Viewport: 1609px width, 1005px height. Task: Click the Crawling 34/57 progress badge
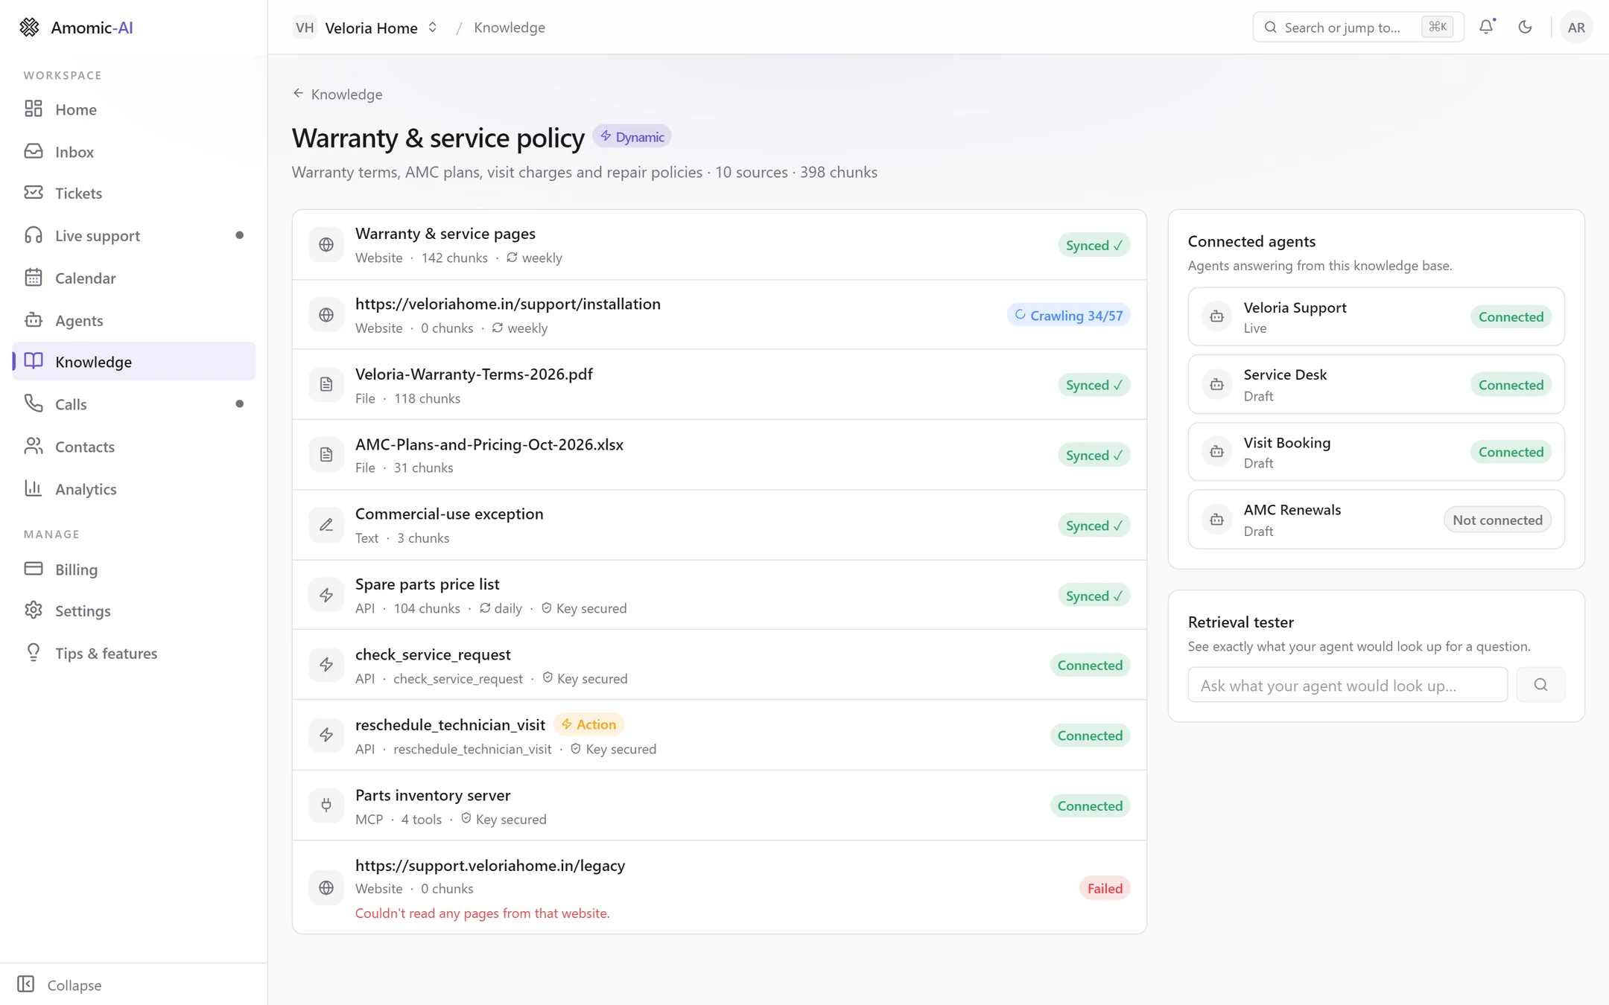coord(1068,315)
